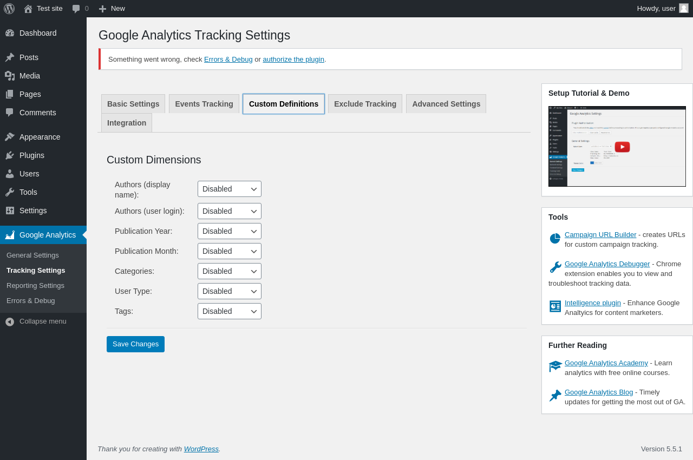
Task: Click the Setup Tutorial & Demo heading
Action: (x=589, y=93)
